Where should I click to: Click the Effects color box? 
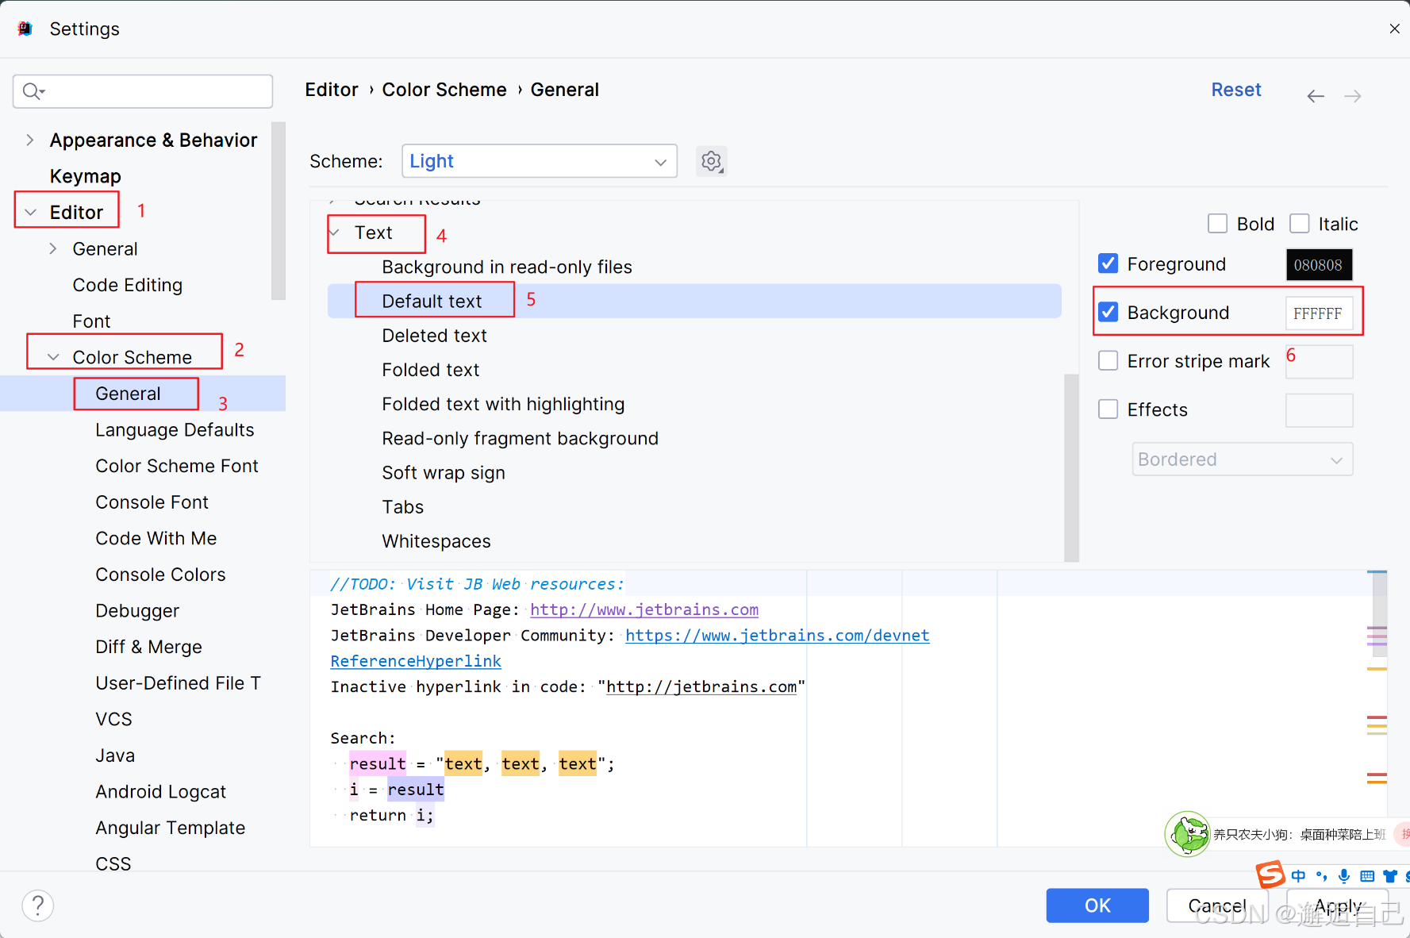point(1319,410)
